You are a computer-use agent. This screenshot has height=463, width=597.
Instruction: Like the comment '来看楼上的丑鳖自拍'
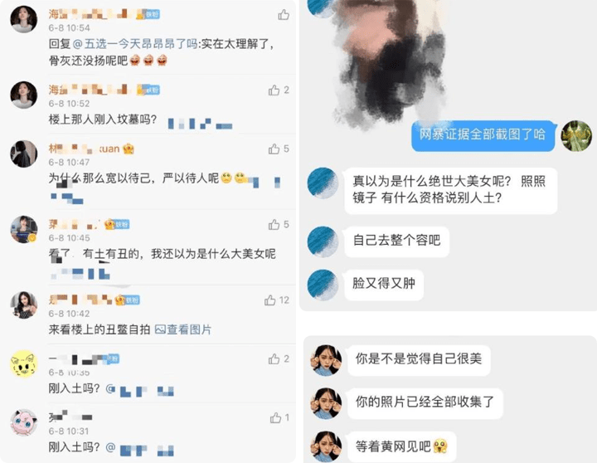pos(270,300)
